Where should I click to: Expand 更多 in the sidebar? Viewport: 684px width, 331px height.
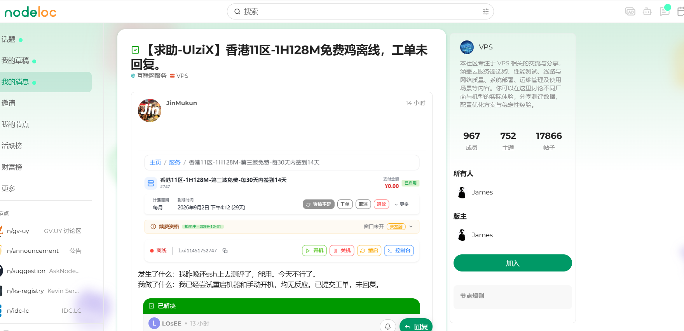point(9,189)
